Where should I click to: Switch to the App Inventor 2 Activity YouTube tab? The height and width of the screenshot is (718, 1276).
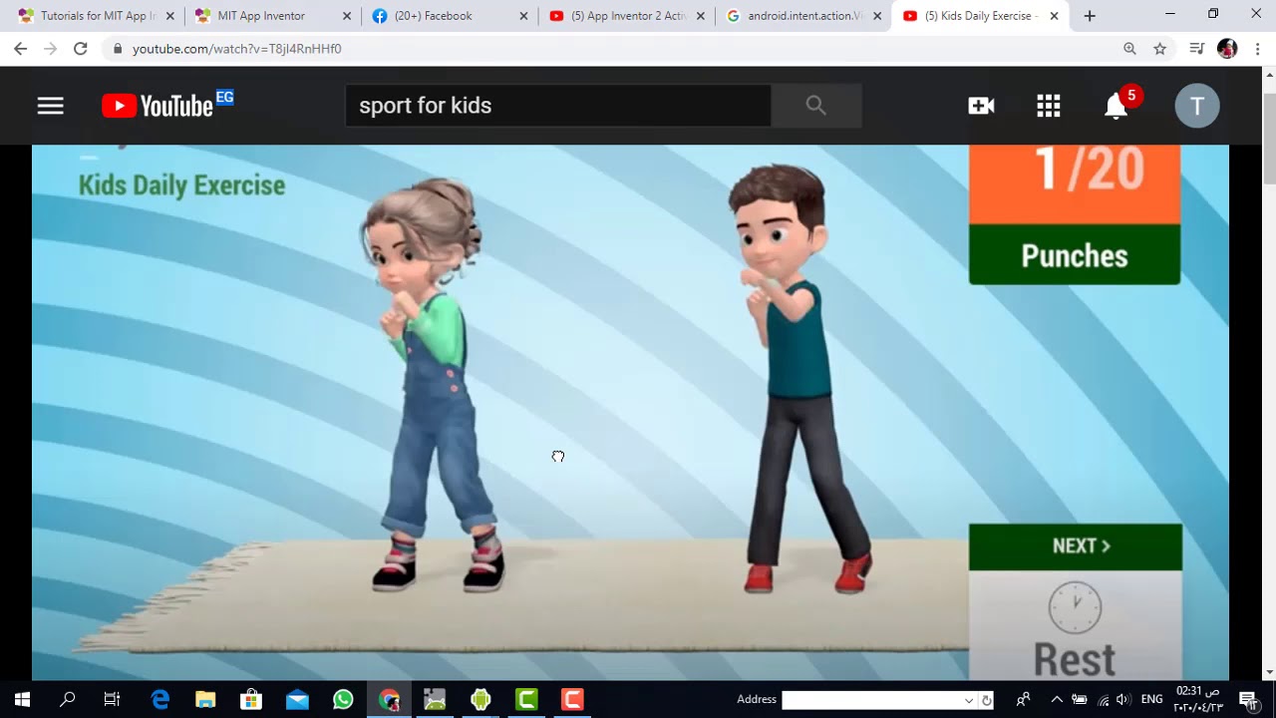pos(628,16)
